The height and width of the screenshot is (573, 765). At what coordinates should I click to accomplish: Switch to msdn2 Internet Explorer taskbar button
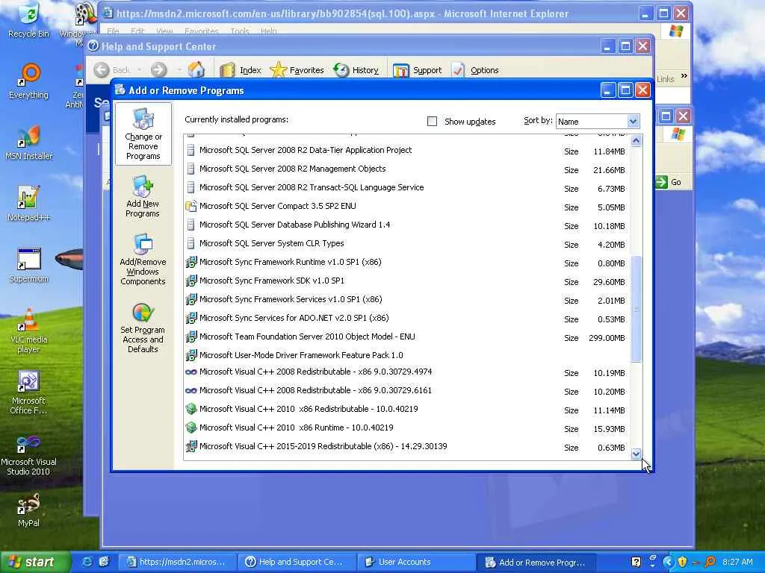click(x=178, y=563)
